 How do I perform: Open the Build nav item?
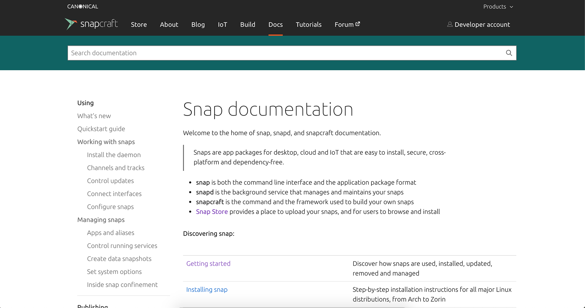pos(248,25)
